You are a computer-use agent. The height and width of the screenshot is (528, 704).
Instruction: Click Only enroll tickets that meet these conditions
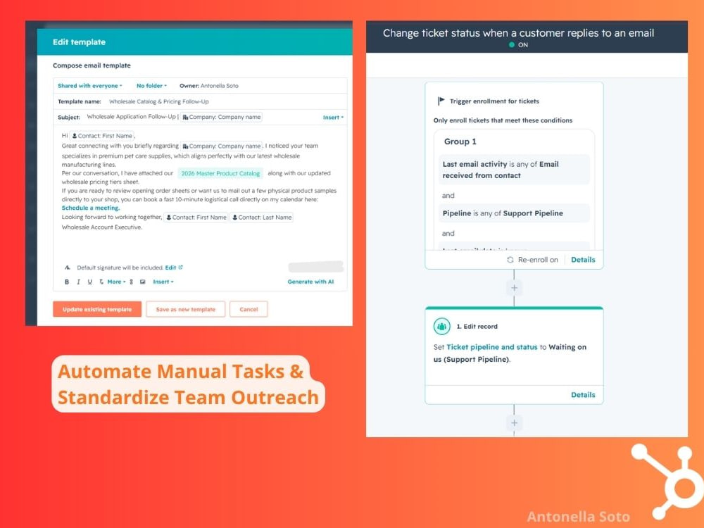[503, 120]
